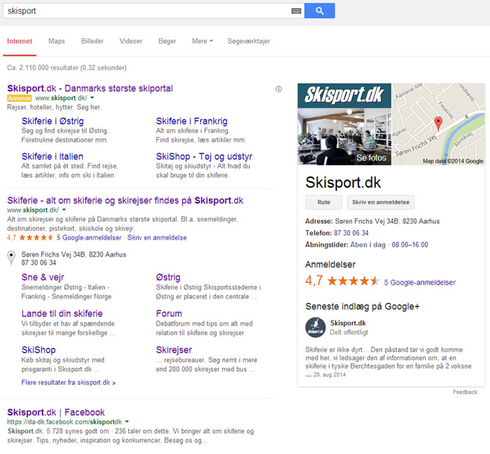The height and width of the screenshot is (454, 490).
Task: Open the Skiferie - alt om skiferie result title
Action: [126, 200]
